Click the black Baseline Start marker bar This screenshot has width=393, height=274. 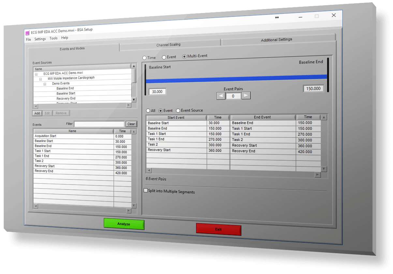pyautogui.click(x=145, y=80)
